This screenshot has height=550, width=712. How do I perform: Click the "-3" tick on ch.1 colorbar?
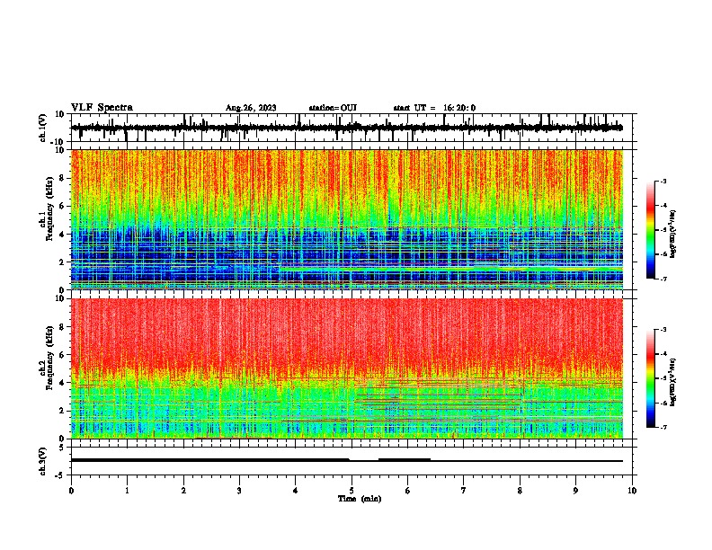[x=663, y=181]
